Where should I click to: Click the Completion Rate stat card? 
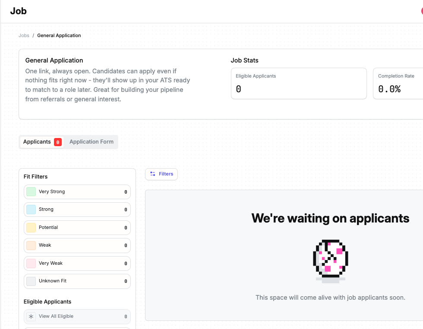click(398, 84)
